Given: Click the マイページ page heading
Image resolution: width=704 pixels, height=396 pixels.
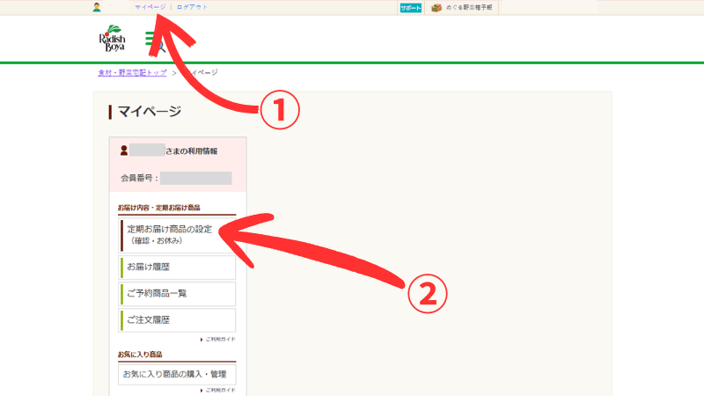Looking at the screenshot, I should [x=149, y=112].
